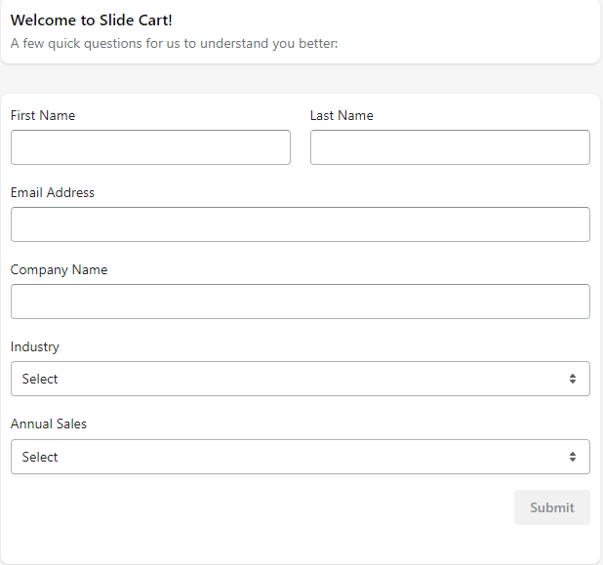Screen dimensions: 603x565
Task: Click the Select placeholder in Annual Sales
Action: 40,457
